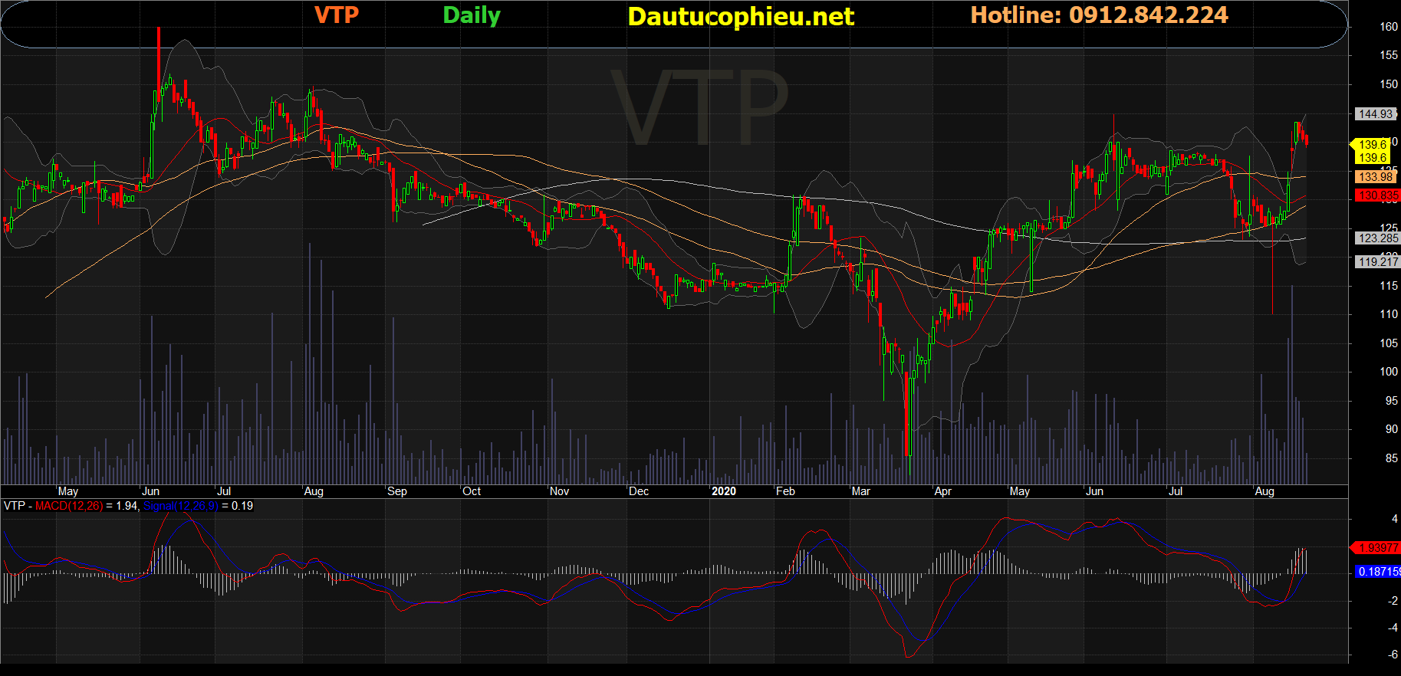Select the orange 133.98 price tag
The image size is (1401, 676).
click(1376, 177)
